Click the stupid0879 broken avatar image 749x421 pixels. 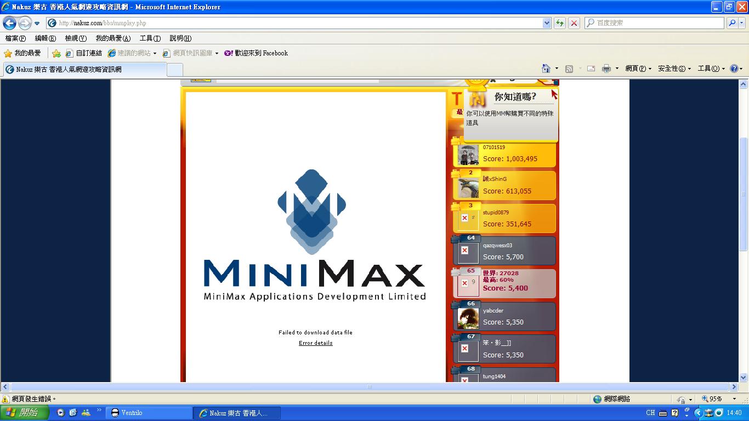point(468,220)
